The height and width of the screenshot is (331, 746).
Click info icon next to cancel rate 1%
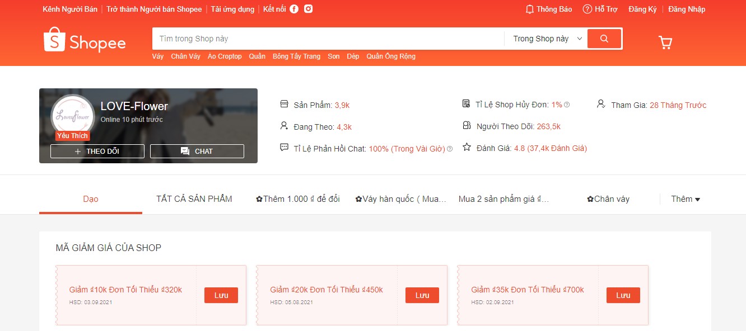[567, 105]
